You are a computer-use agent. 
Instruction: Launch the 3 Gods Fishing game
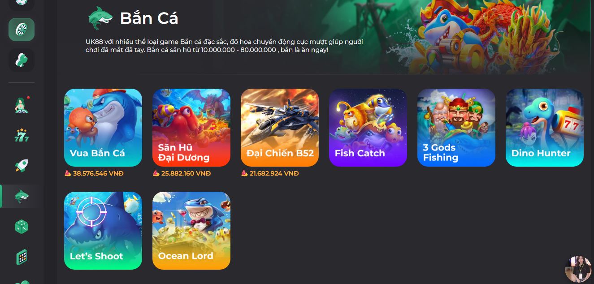(456, 128)
